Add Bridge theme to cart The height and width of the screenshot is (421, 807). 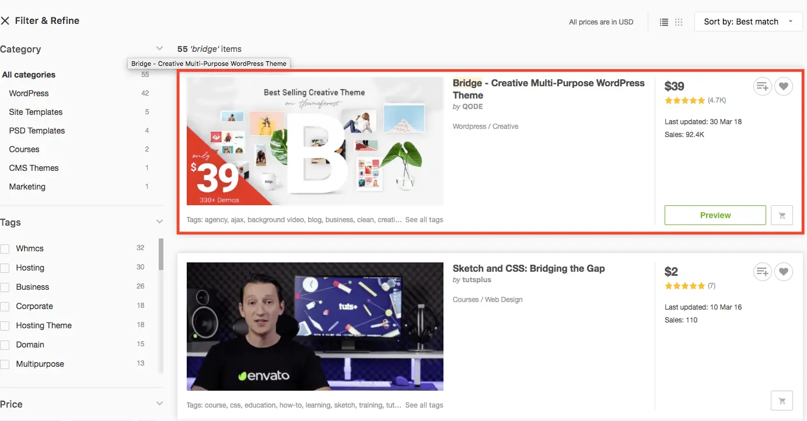pyautogui.click(x=782, y=215)
